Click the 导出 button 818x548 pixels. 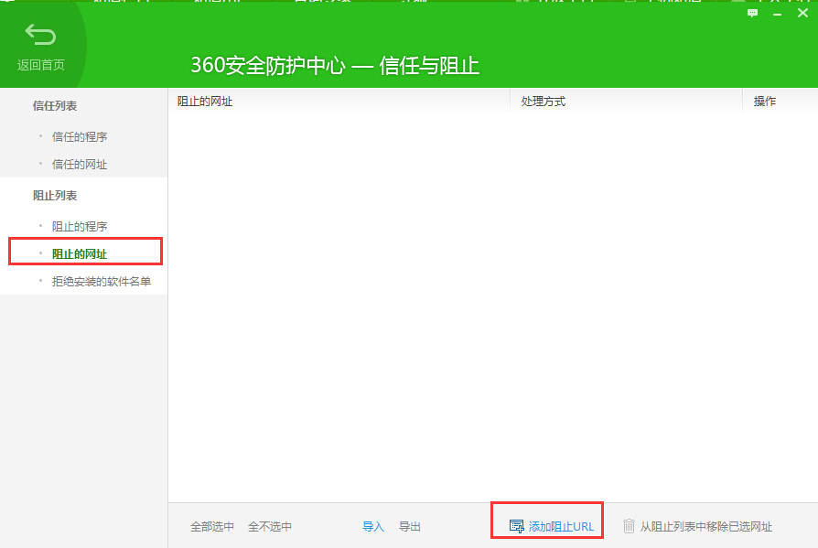[x=410, y=527]
